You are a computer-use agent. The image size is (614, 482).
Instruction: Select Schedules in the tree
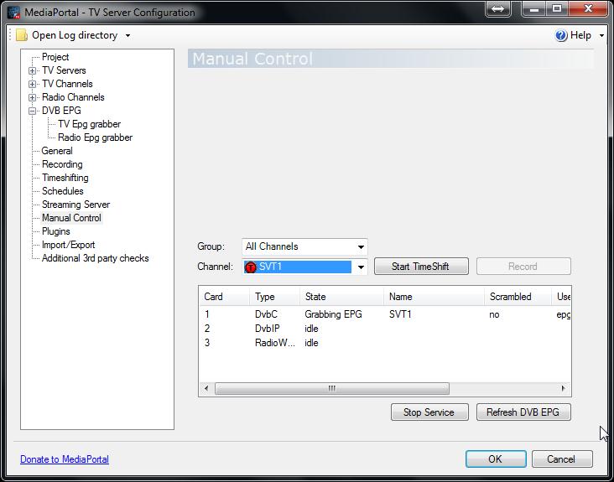pyautogui.click(x=63, y=191)
